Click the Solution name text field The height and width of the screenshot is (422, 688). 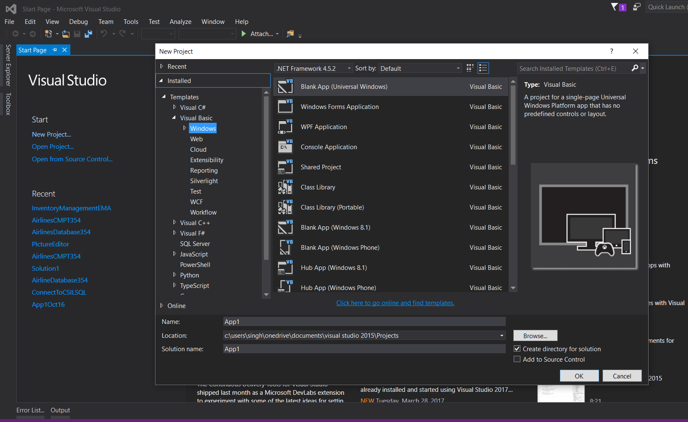click(364, 349)
